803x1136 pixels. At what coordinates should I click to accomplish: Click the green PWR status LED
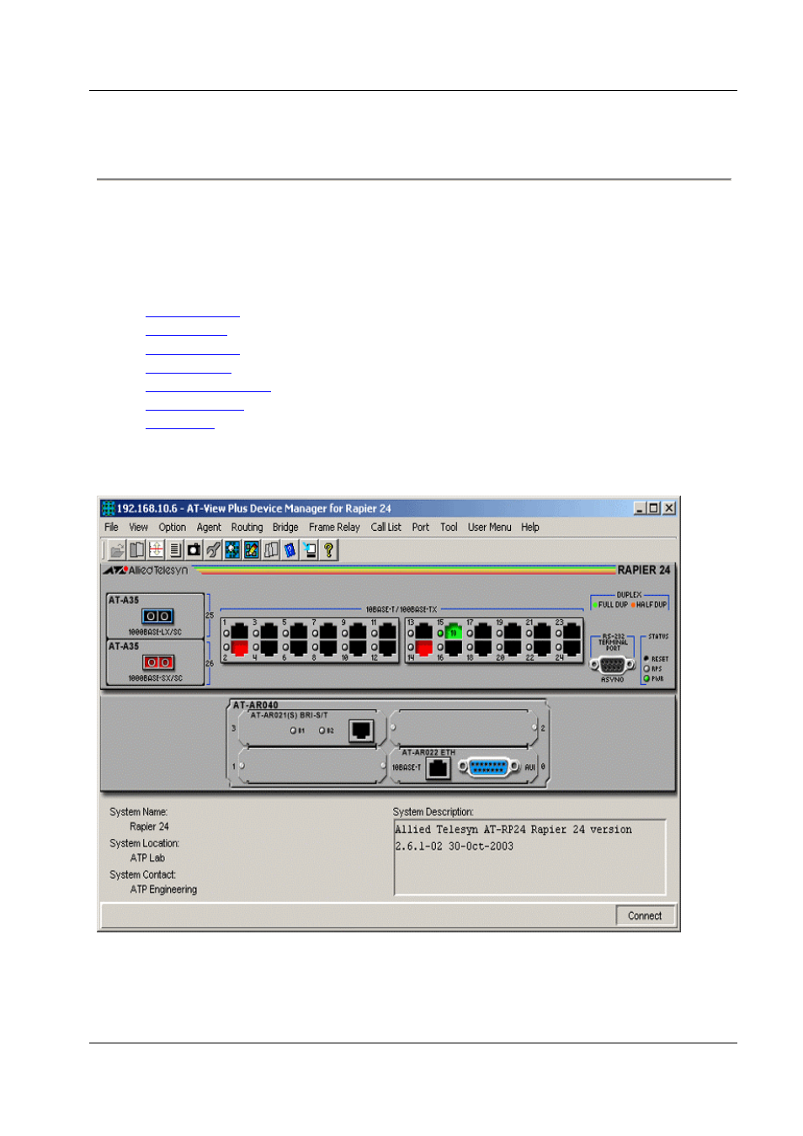click(646, 678)
